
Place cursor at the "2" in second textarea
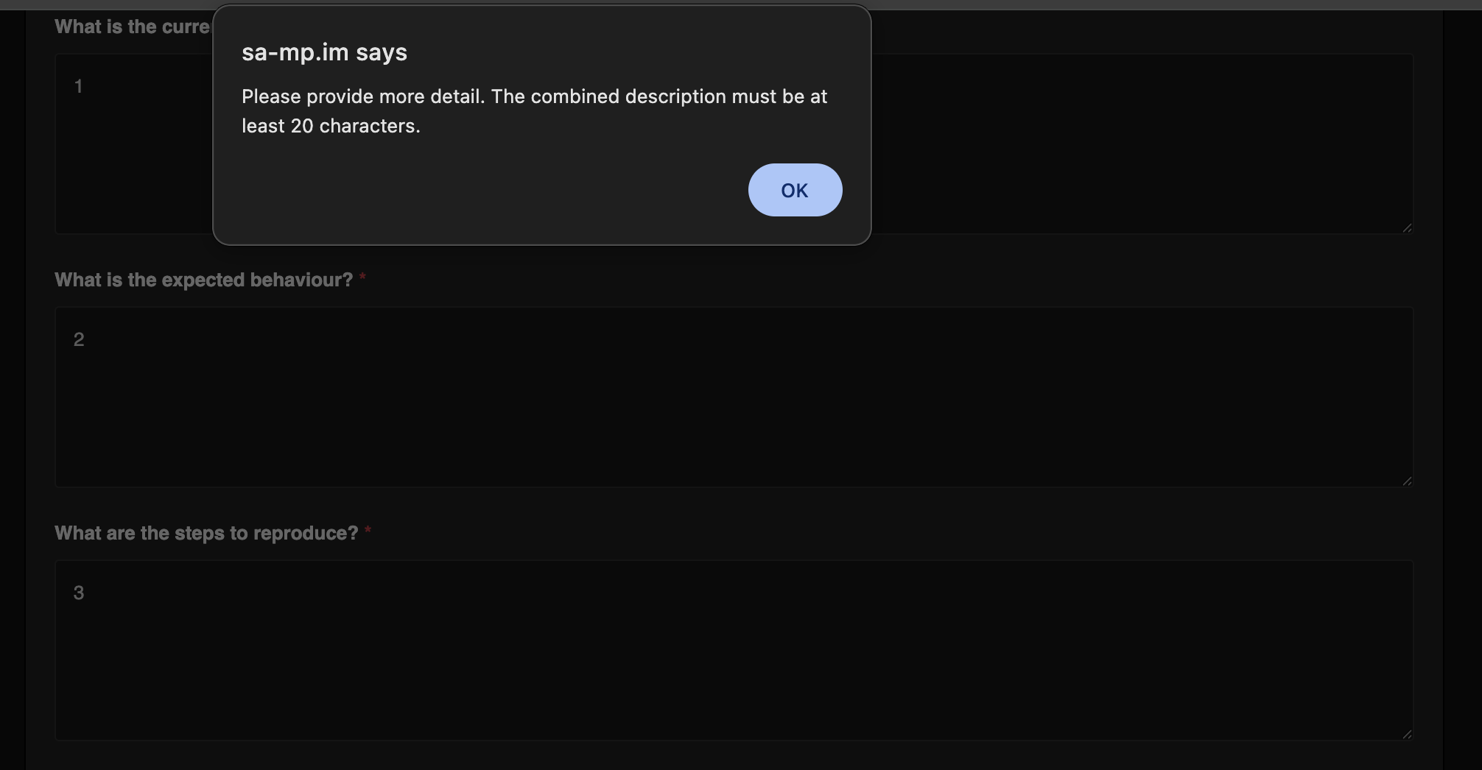click(79, 340)
